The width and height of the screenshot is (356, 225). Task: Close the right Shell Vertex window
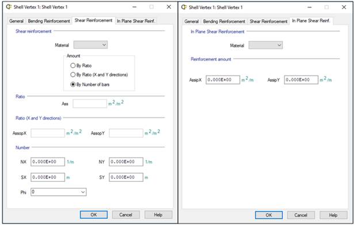[x=344, y=7]
